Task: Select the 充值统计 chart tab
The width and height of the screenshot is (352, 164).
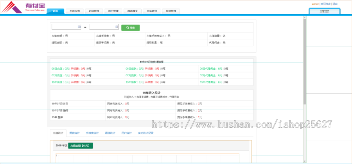Action: click(58, 133)
